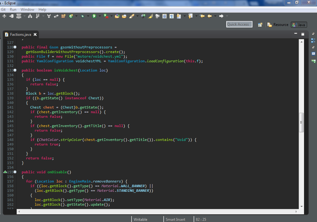Click the horizontal scrollbar left arrow

click(x=19, y=212)
